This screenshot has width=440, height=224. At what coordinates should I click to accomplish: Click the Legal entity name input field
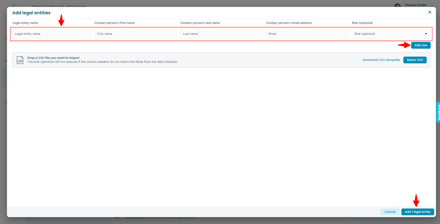(x=52, y=34)
